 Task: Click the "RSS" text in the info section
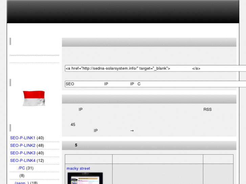(x=207, y=109)
